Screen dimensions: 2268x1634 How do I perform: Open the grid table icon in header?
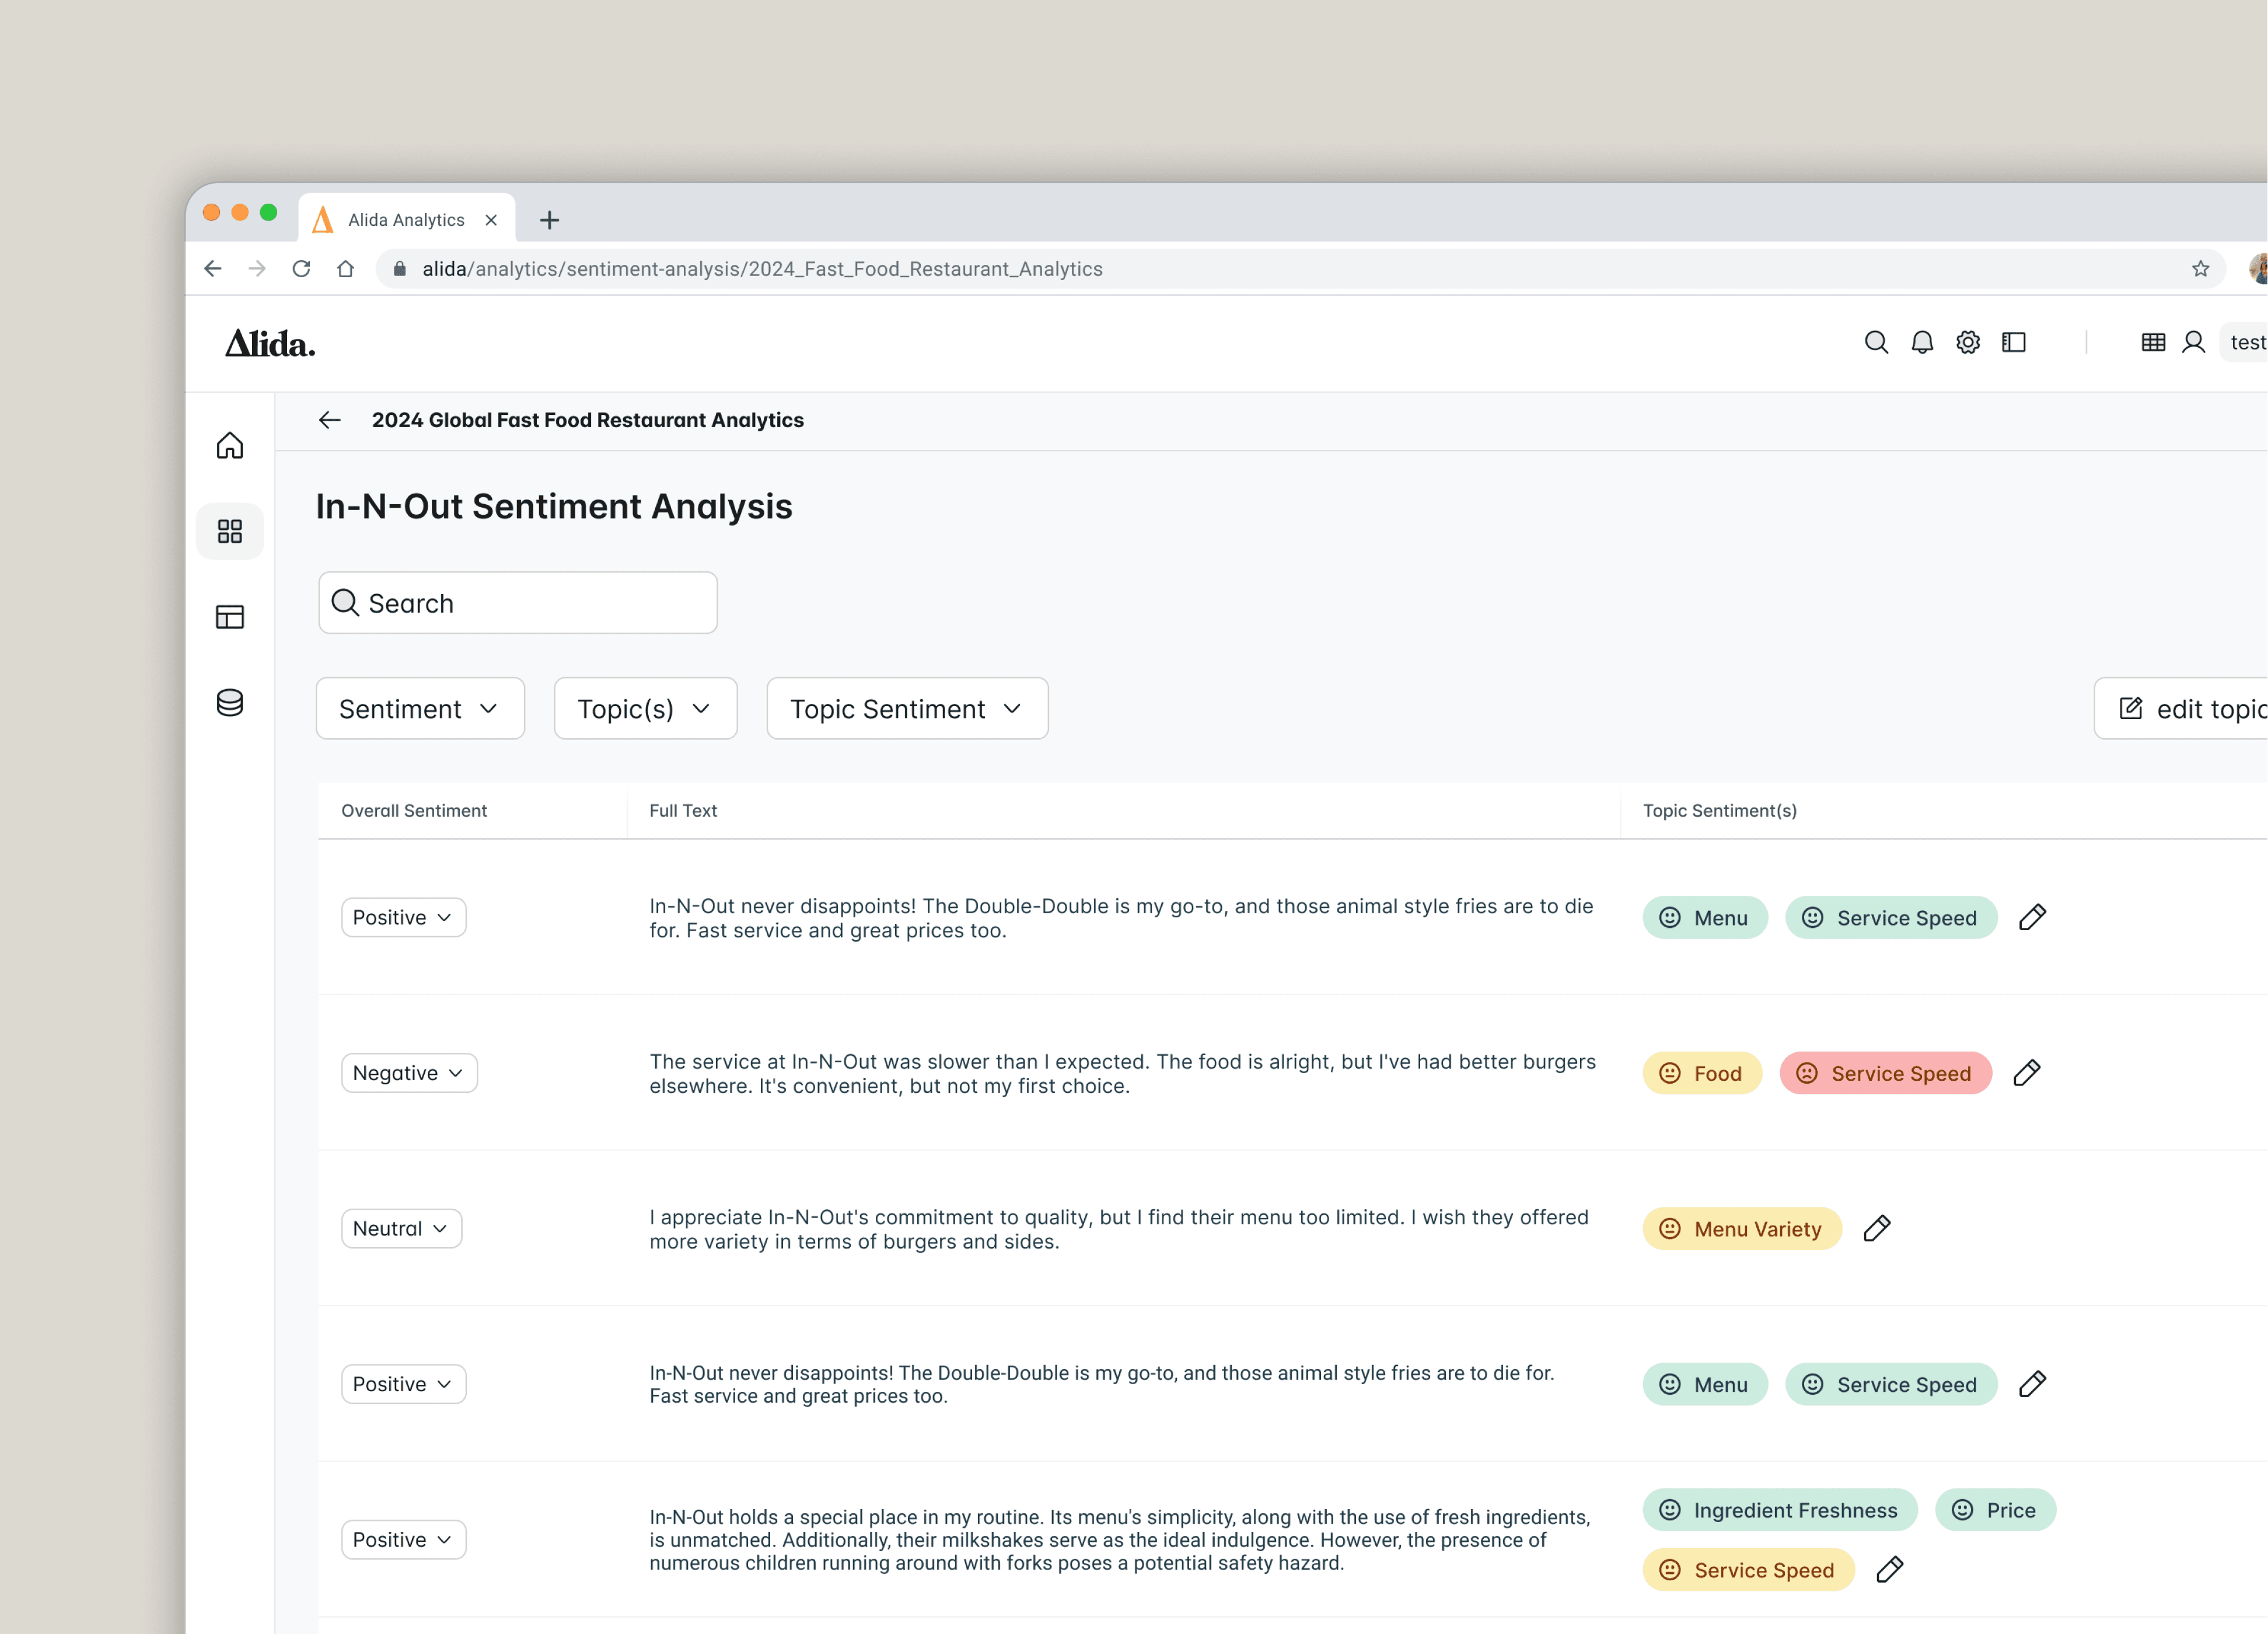2153,343
